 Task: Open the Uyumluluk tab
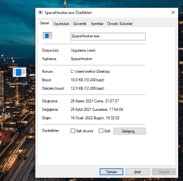(61, 24)
